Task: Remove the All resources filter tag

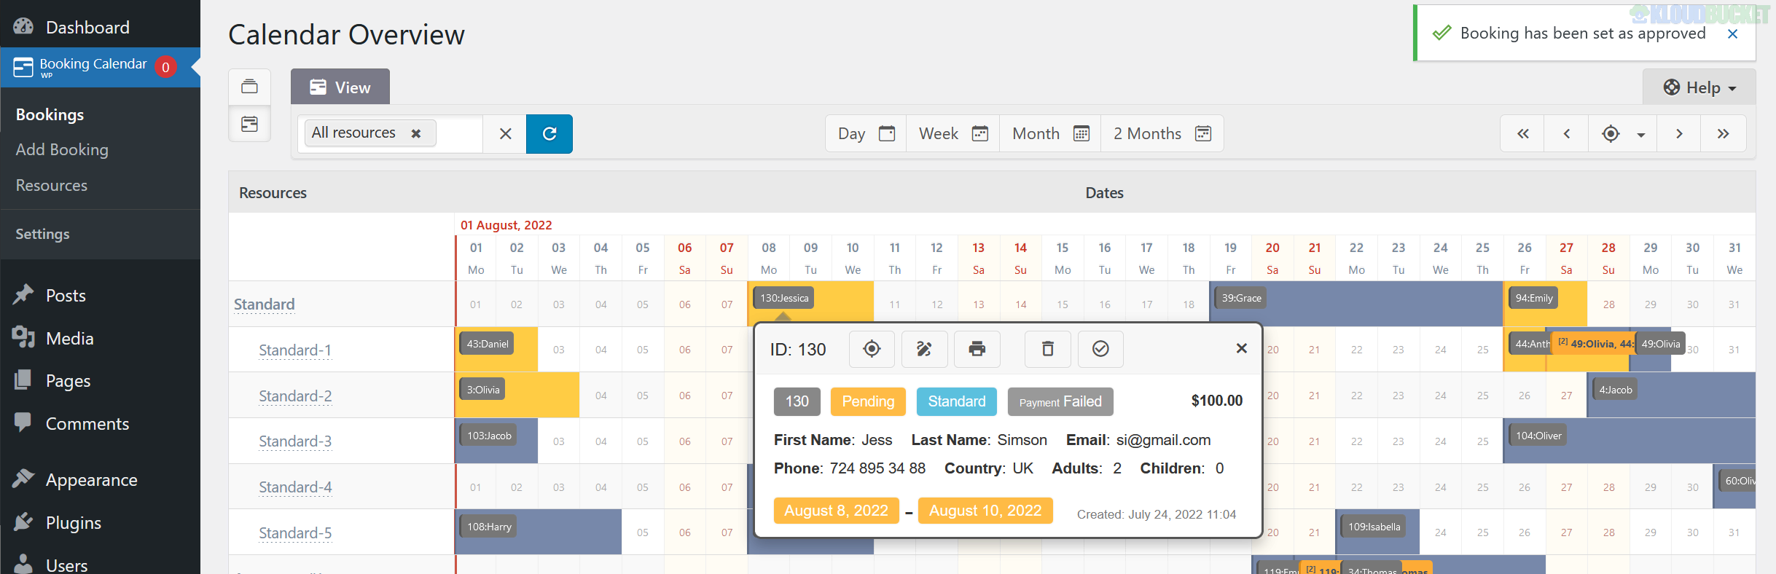Action: click(x=416, y=134)
